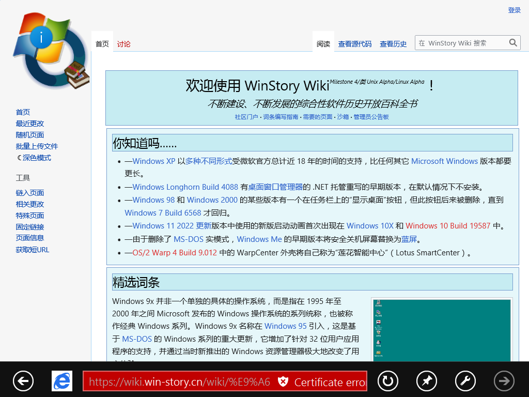Open 页面信息 tool link
Image resolution: width=529 pixels, height=397 pixels.
pyautogui.click(x=29, y=238)
